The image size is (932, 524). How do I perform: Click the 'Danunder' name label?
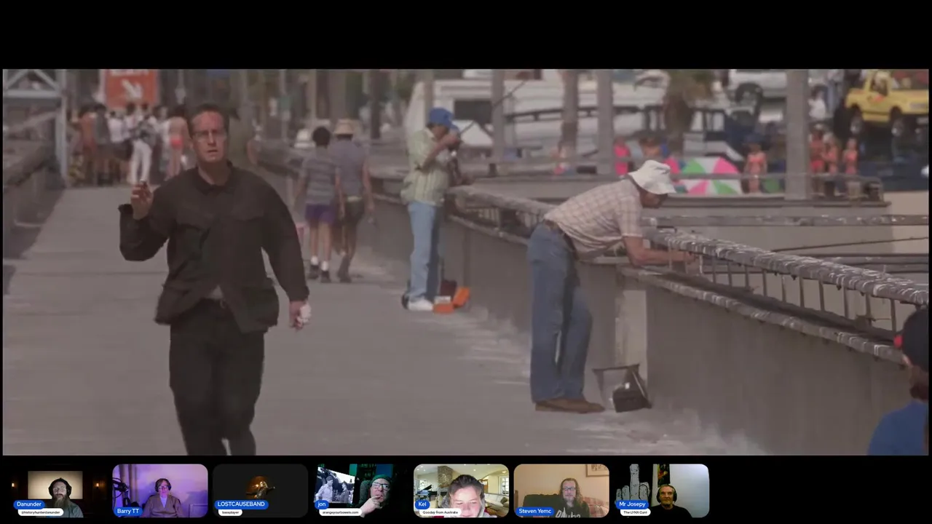point(29,504)
